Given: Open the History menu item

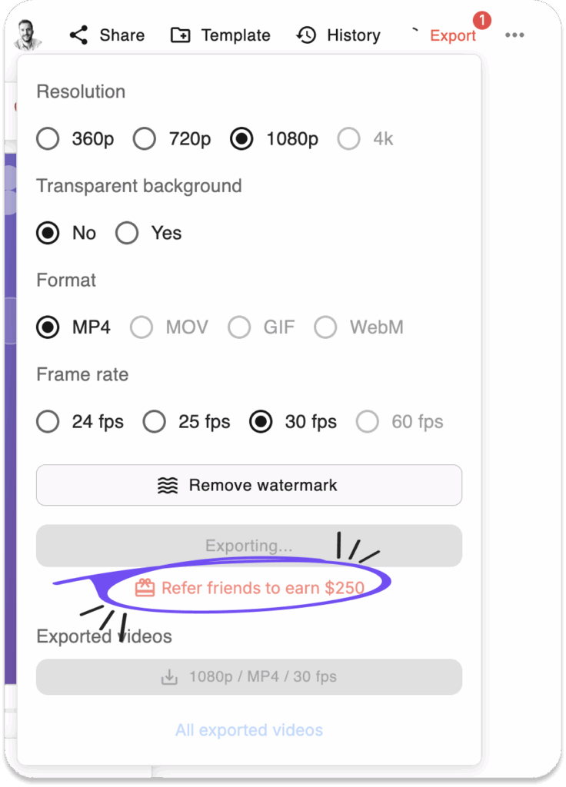Looking at the screenshot, I should 353,35.
